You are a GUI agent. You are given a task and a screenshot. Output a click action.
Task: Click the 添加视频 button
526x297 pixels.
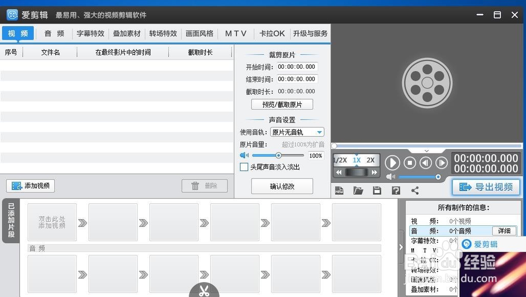(31, 186)
